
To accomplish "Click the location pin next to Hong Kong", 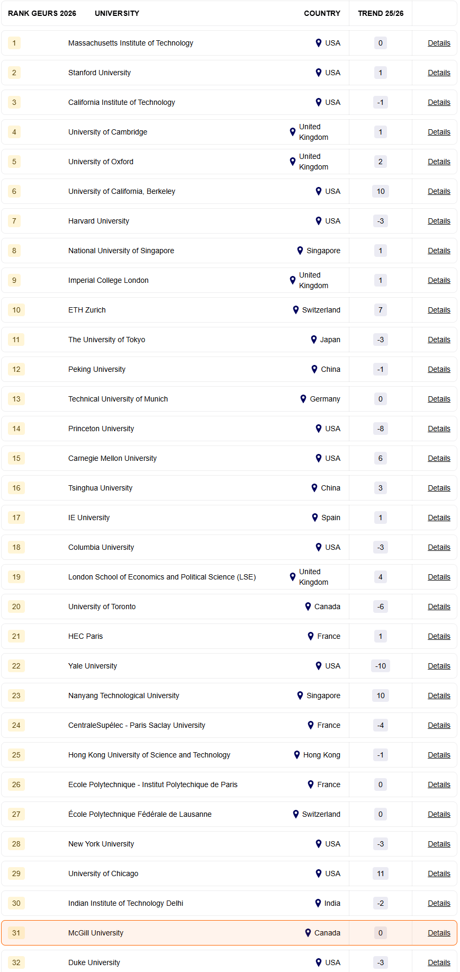I will pos(296,755).
